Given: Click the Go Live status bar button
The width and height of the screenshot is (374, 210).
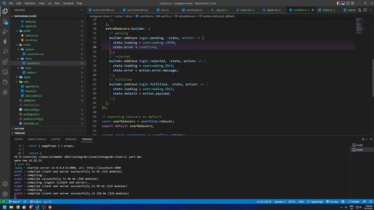Looking at the screenshot, I should point(332,202).
